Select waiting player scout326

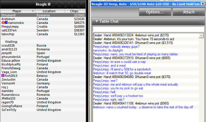coord(43,45)
